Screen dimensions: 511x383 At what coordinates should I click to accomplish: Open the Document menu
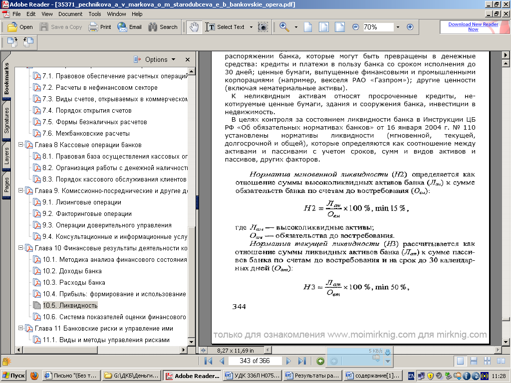pyautogui.click(x=70, y=14)
